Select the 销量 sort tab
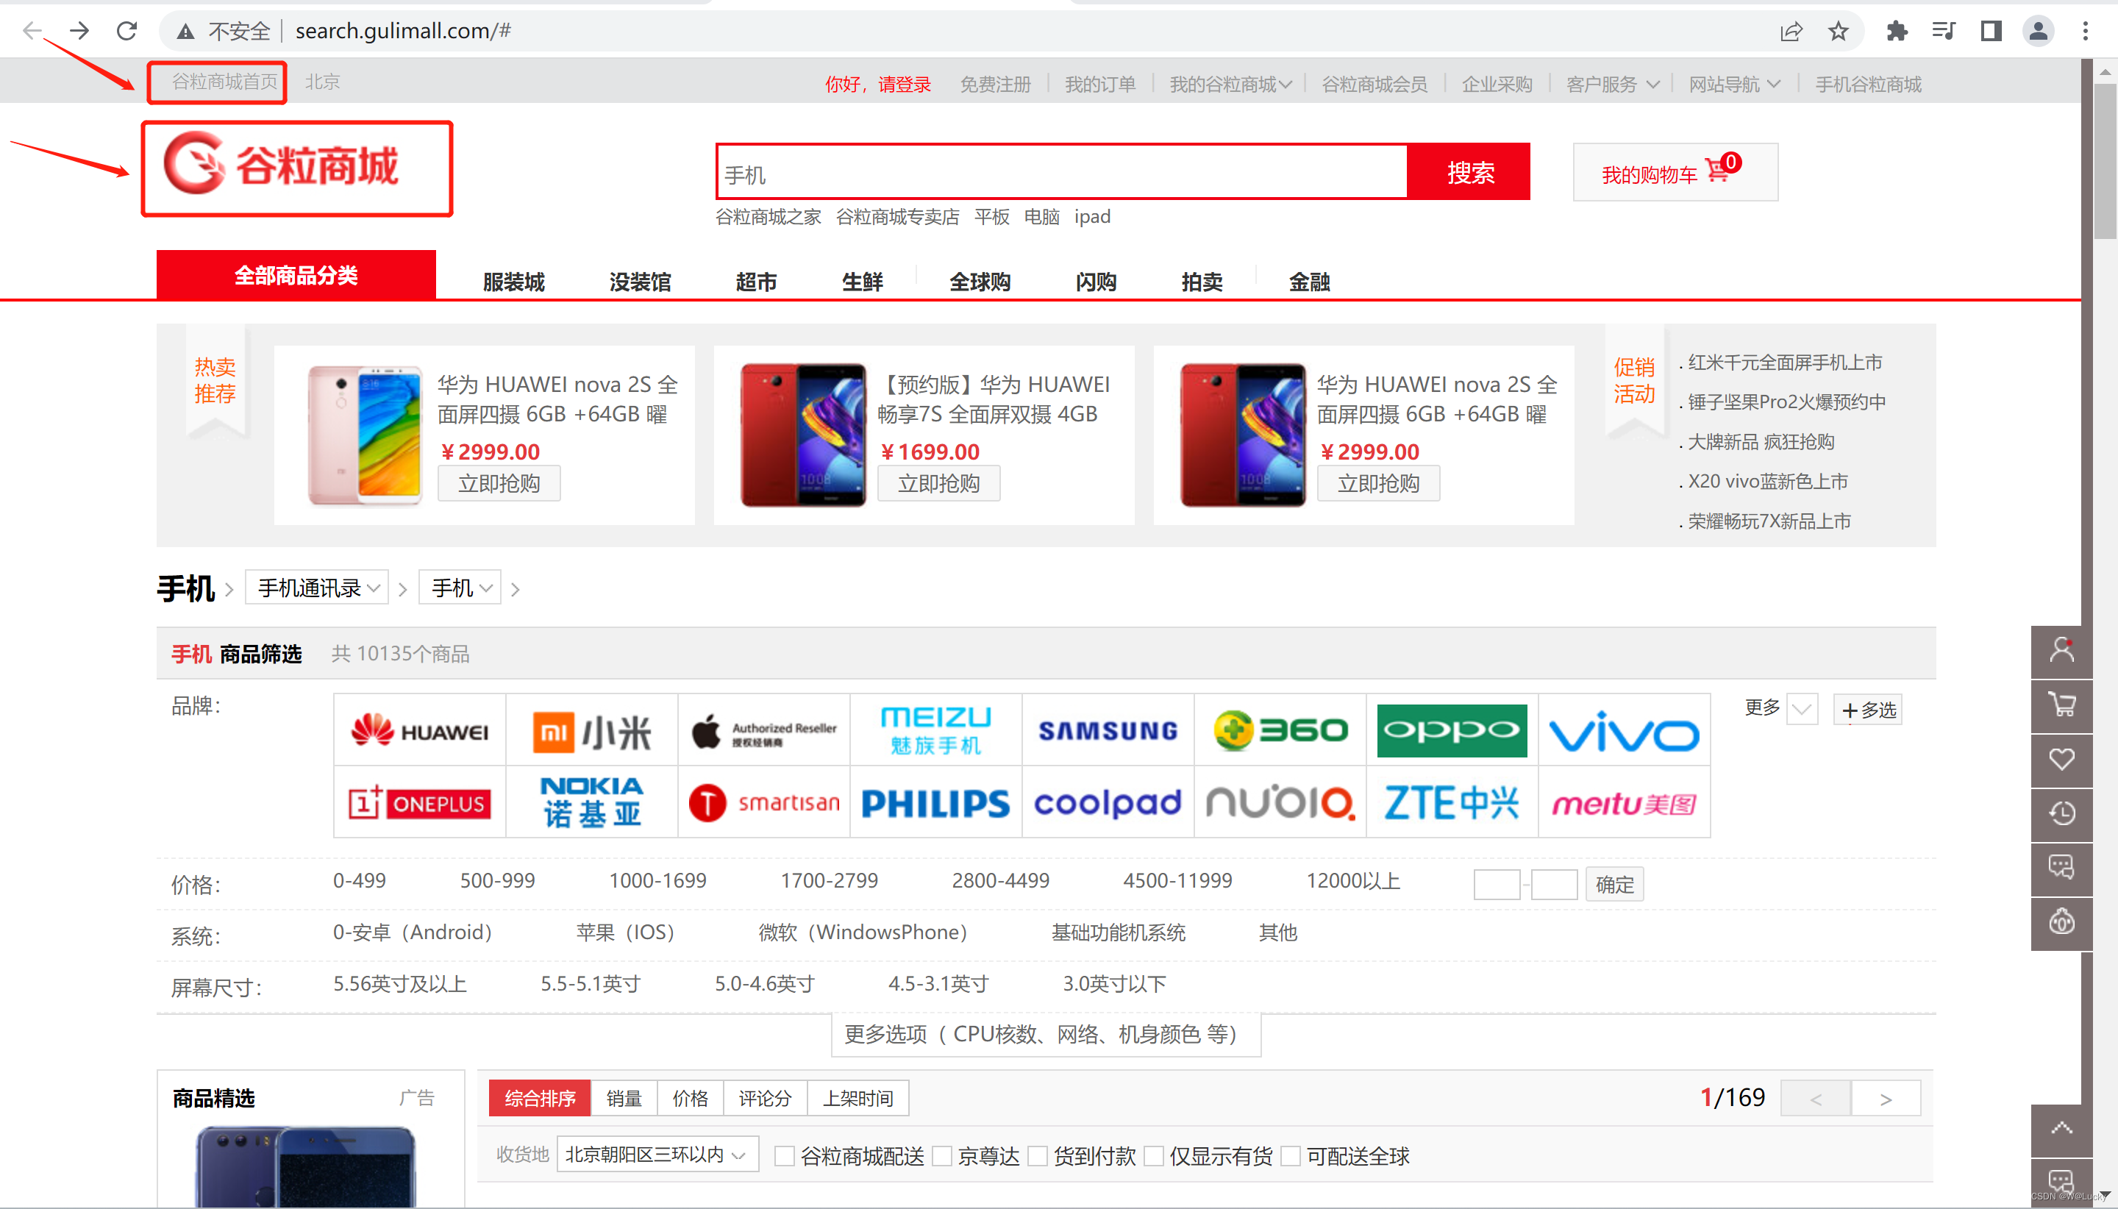This screenshot has width=2118, height=1209. [x=624, y=1099]
